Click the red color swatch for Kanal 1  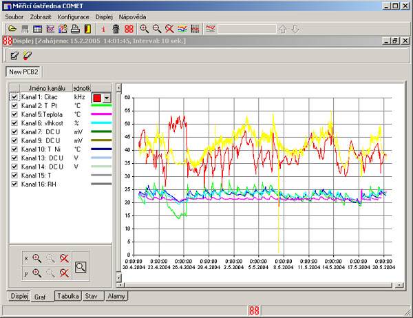tap(96, 98)
